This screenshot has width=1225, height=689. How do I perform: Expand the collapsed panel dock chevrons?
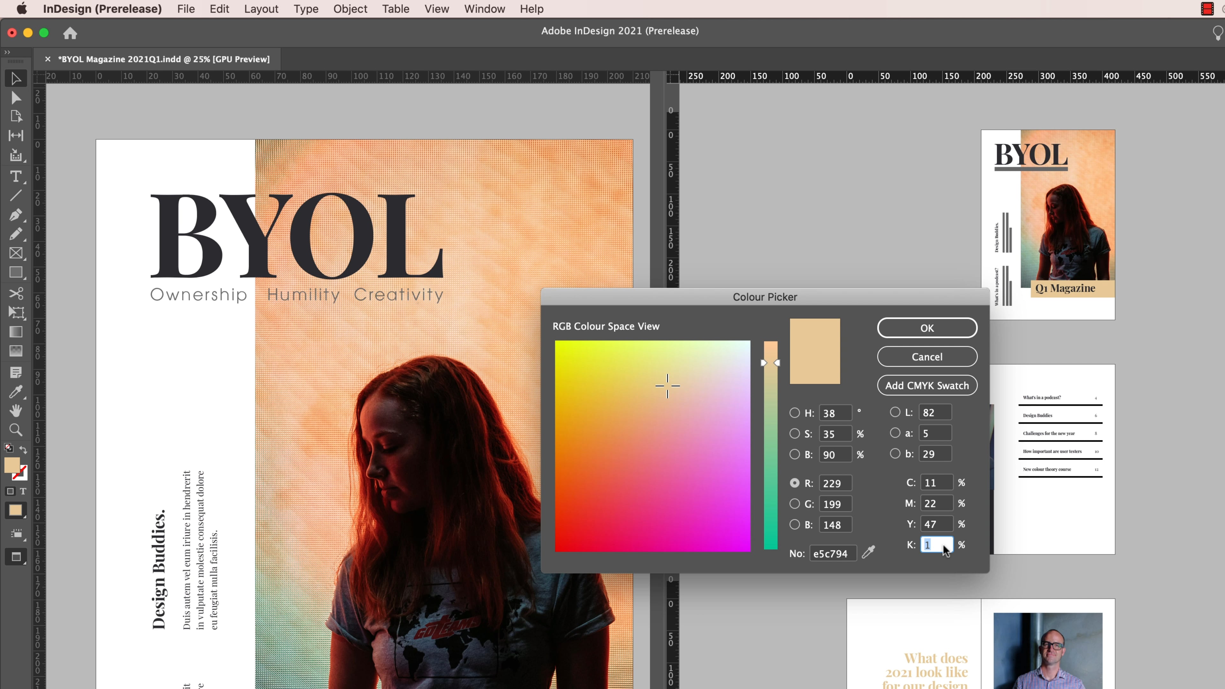click(7, 52)
